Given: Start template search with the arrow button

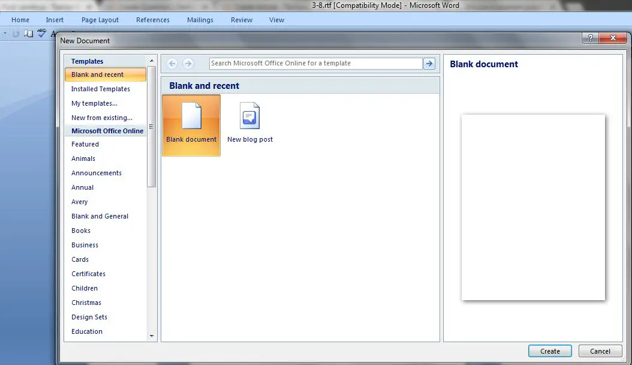Looking at the screenshot, I should (x=429, y=63).
